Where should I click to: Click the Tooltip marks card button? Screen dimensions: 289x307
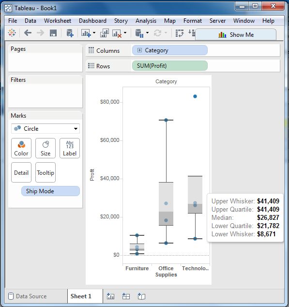click(x=46, y=172)
